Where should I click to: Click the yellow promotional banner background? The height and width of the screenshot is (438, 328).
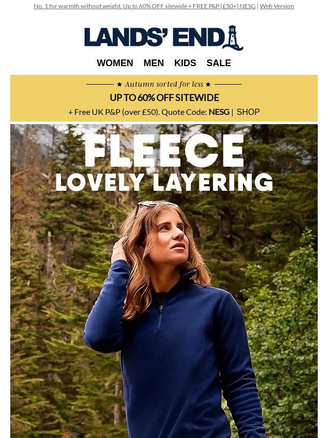(x=164, y=98)
